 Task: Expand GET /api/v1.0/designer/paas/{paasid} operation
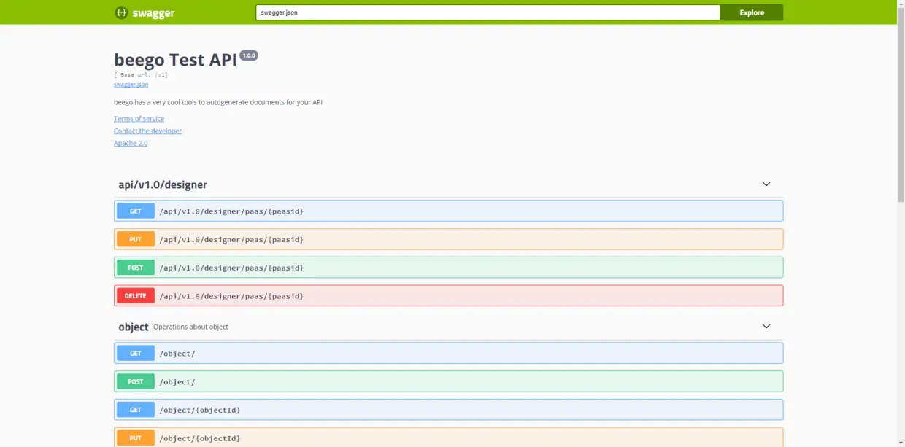[x=449, y=211]
